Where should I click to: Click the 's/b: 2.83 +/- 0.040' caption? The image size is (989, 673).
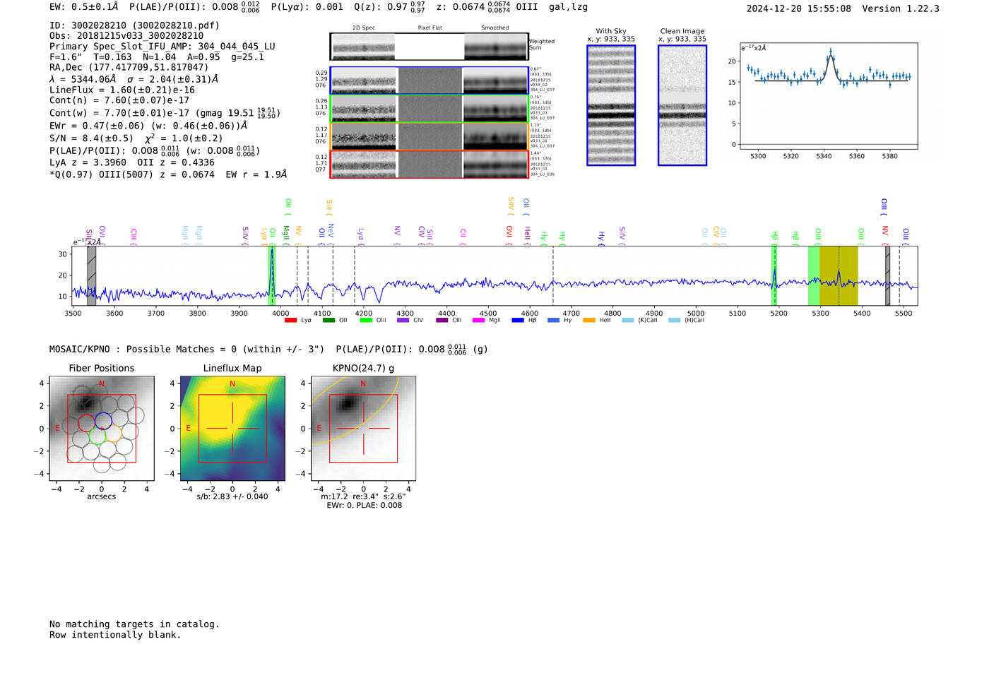pyautogui.click(x=232, y=496)
